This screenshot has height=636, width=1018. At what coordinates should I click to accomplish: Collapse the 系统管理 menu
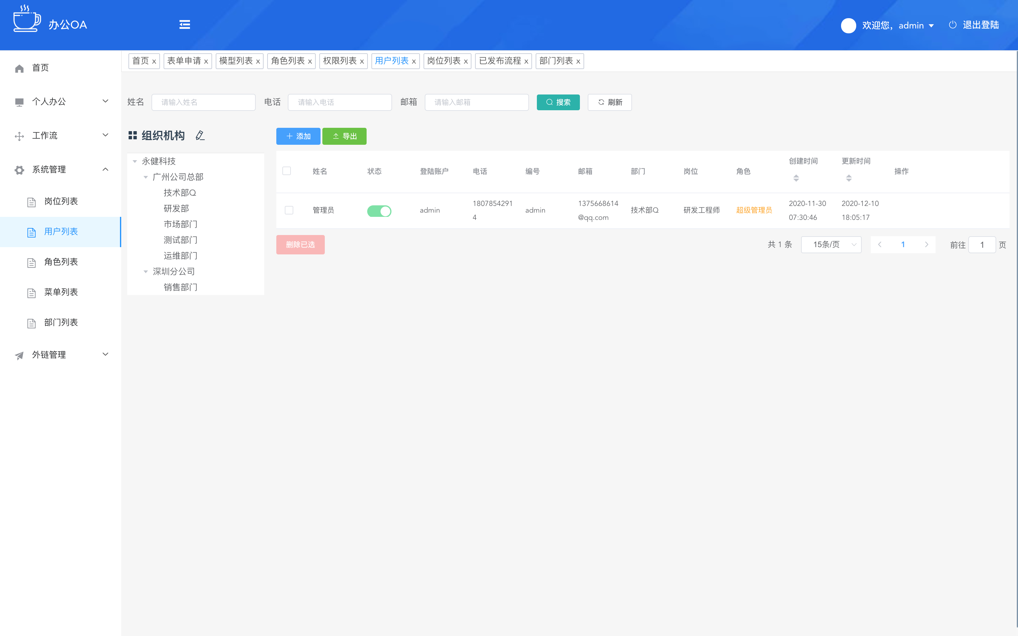coord(105,169)
